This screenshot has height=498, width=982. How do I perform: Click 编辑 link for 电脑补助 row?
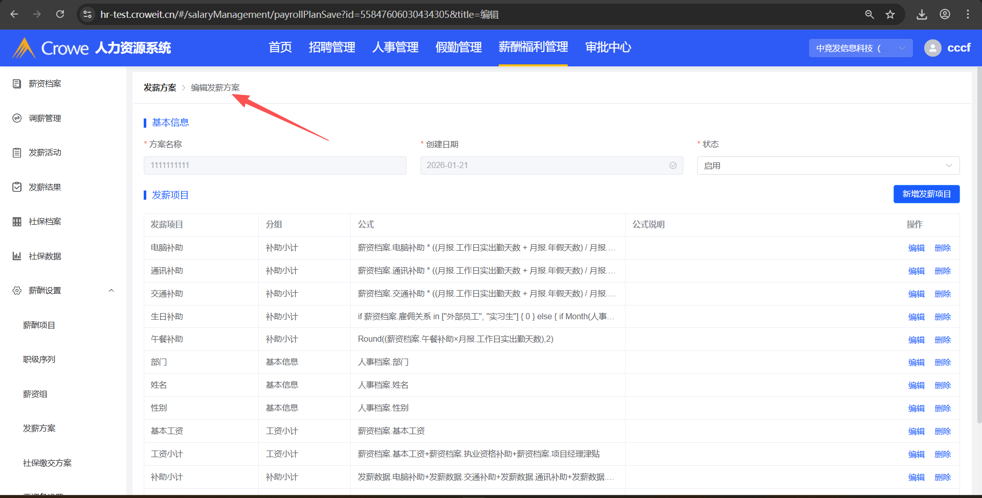[916, 248]
